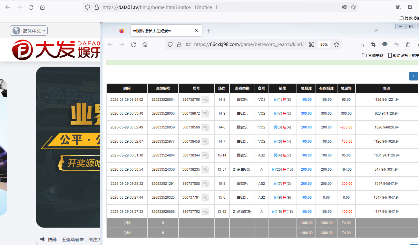Open game result icon for round 380737762
This screenshot has height=245, width=419.
point(206,212)
